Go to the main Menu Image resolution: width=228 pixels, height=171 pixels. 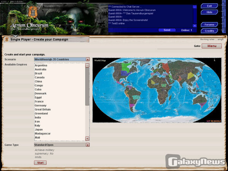click(212, 46)
